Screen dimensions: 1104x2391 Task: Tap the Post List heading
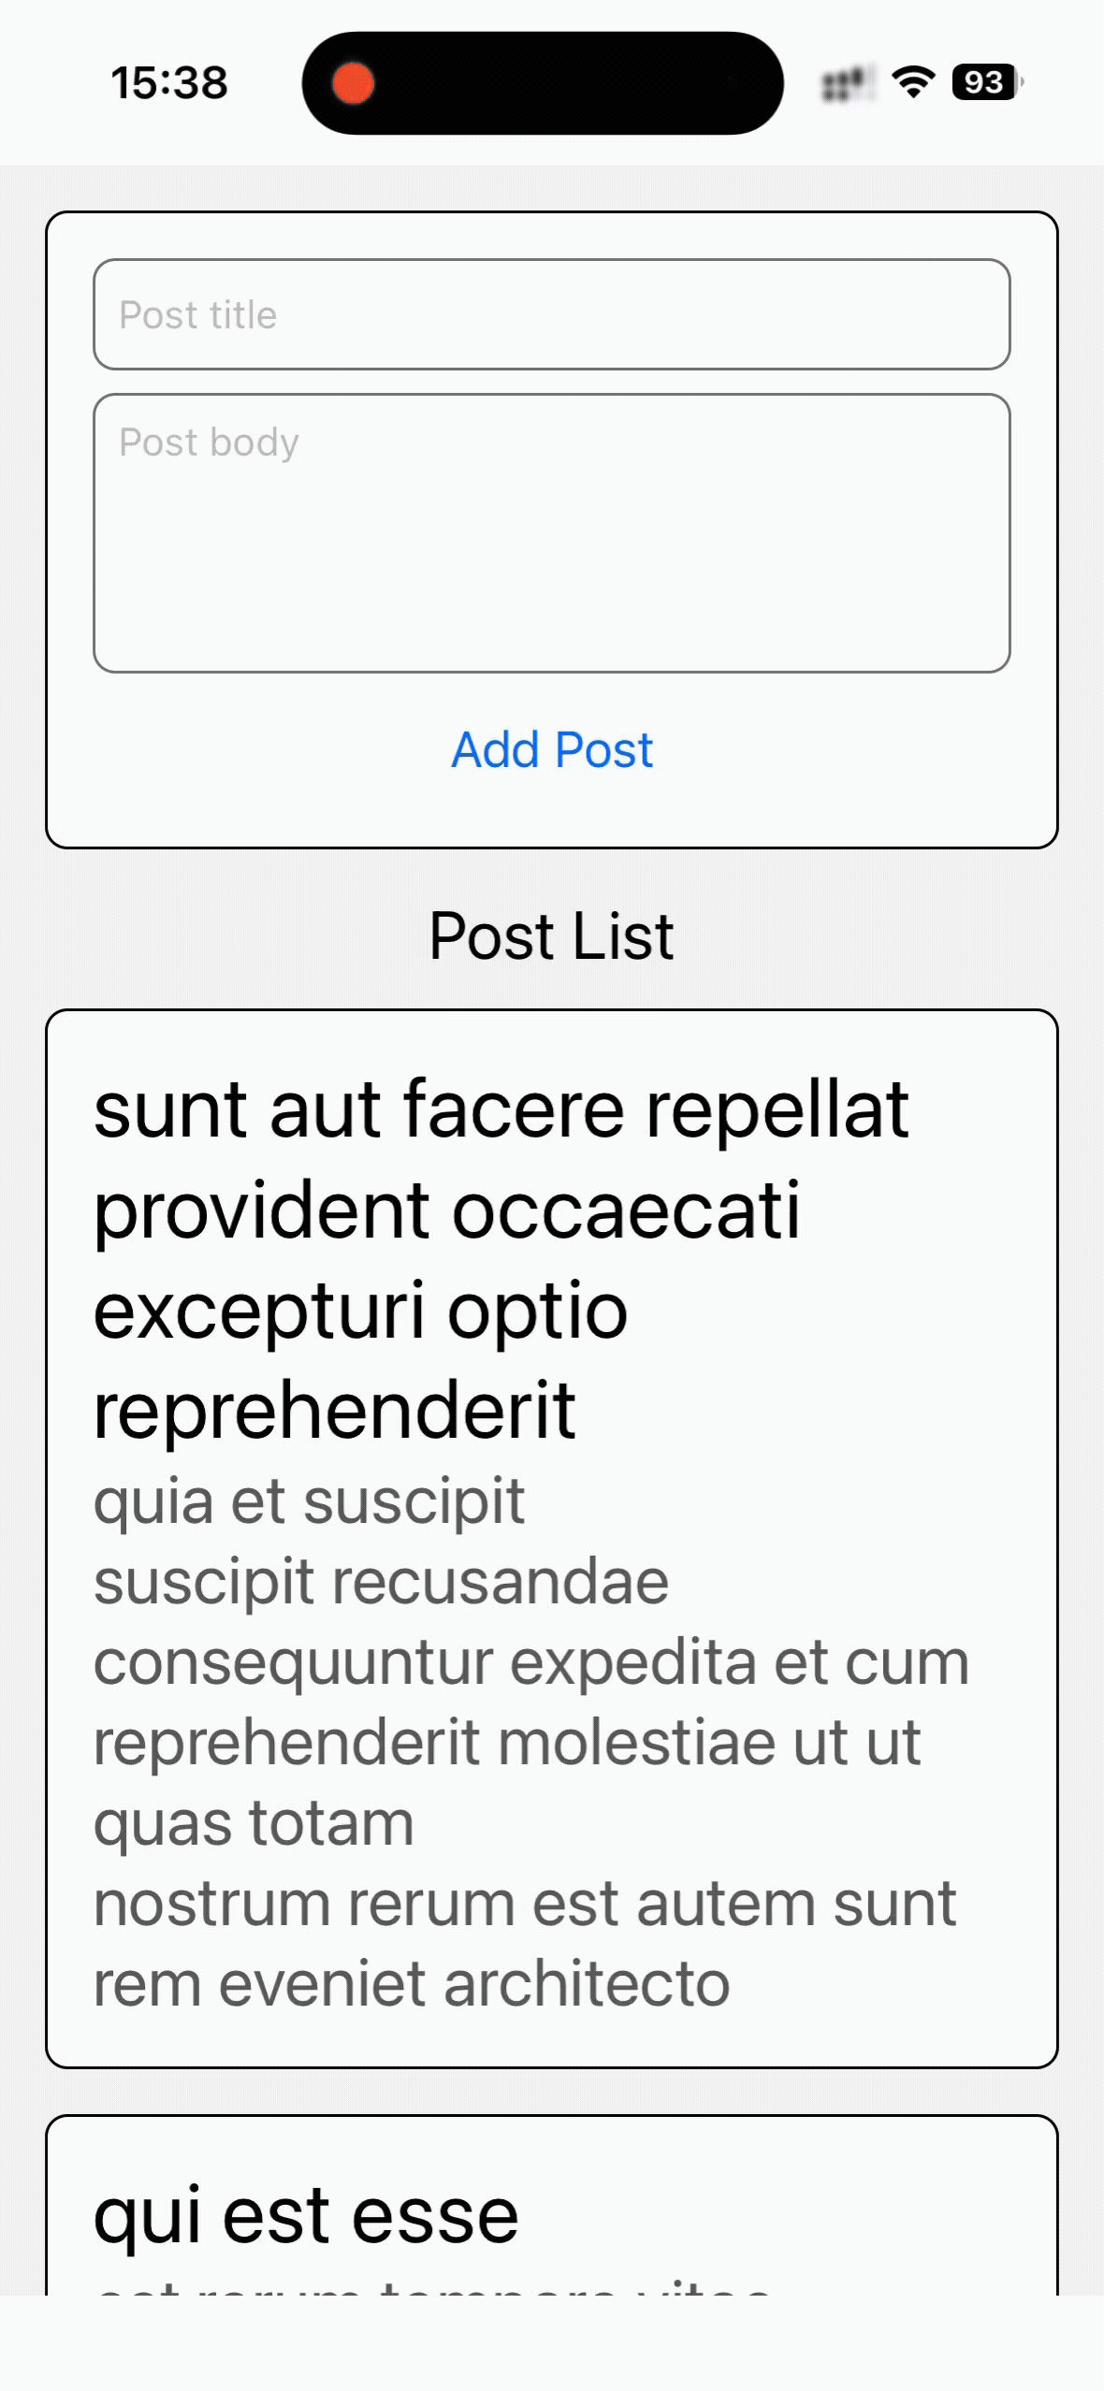[551, 936]
